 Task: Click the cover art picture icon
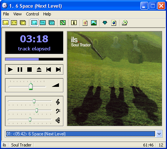point(94,23)
